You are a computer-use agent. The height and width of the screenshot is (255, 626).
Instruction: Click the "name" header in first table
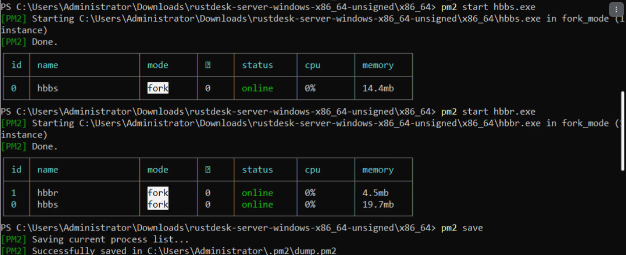(48, 65)
